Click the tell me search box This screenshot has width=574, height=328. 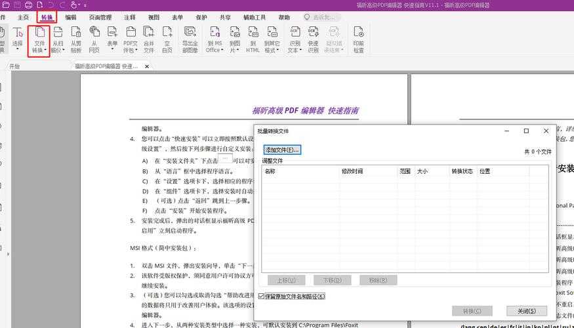click(322, 17)
